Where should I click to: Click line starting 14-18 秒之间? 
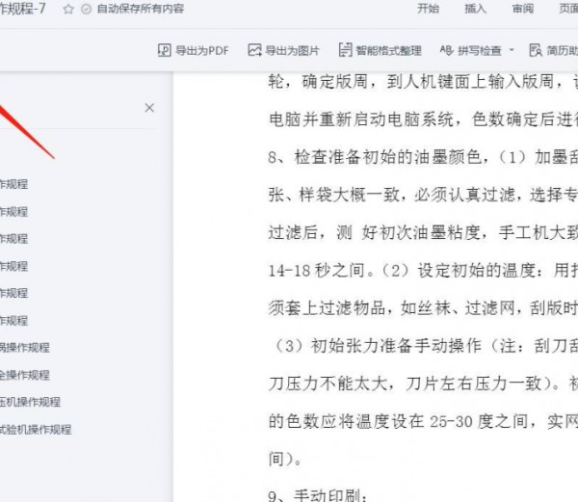point(423,271)
